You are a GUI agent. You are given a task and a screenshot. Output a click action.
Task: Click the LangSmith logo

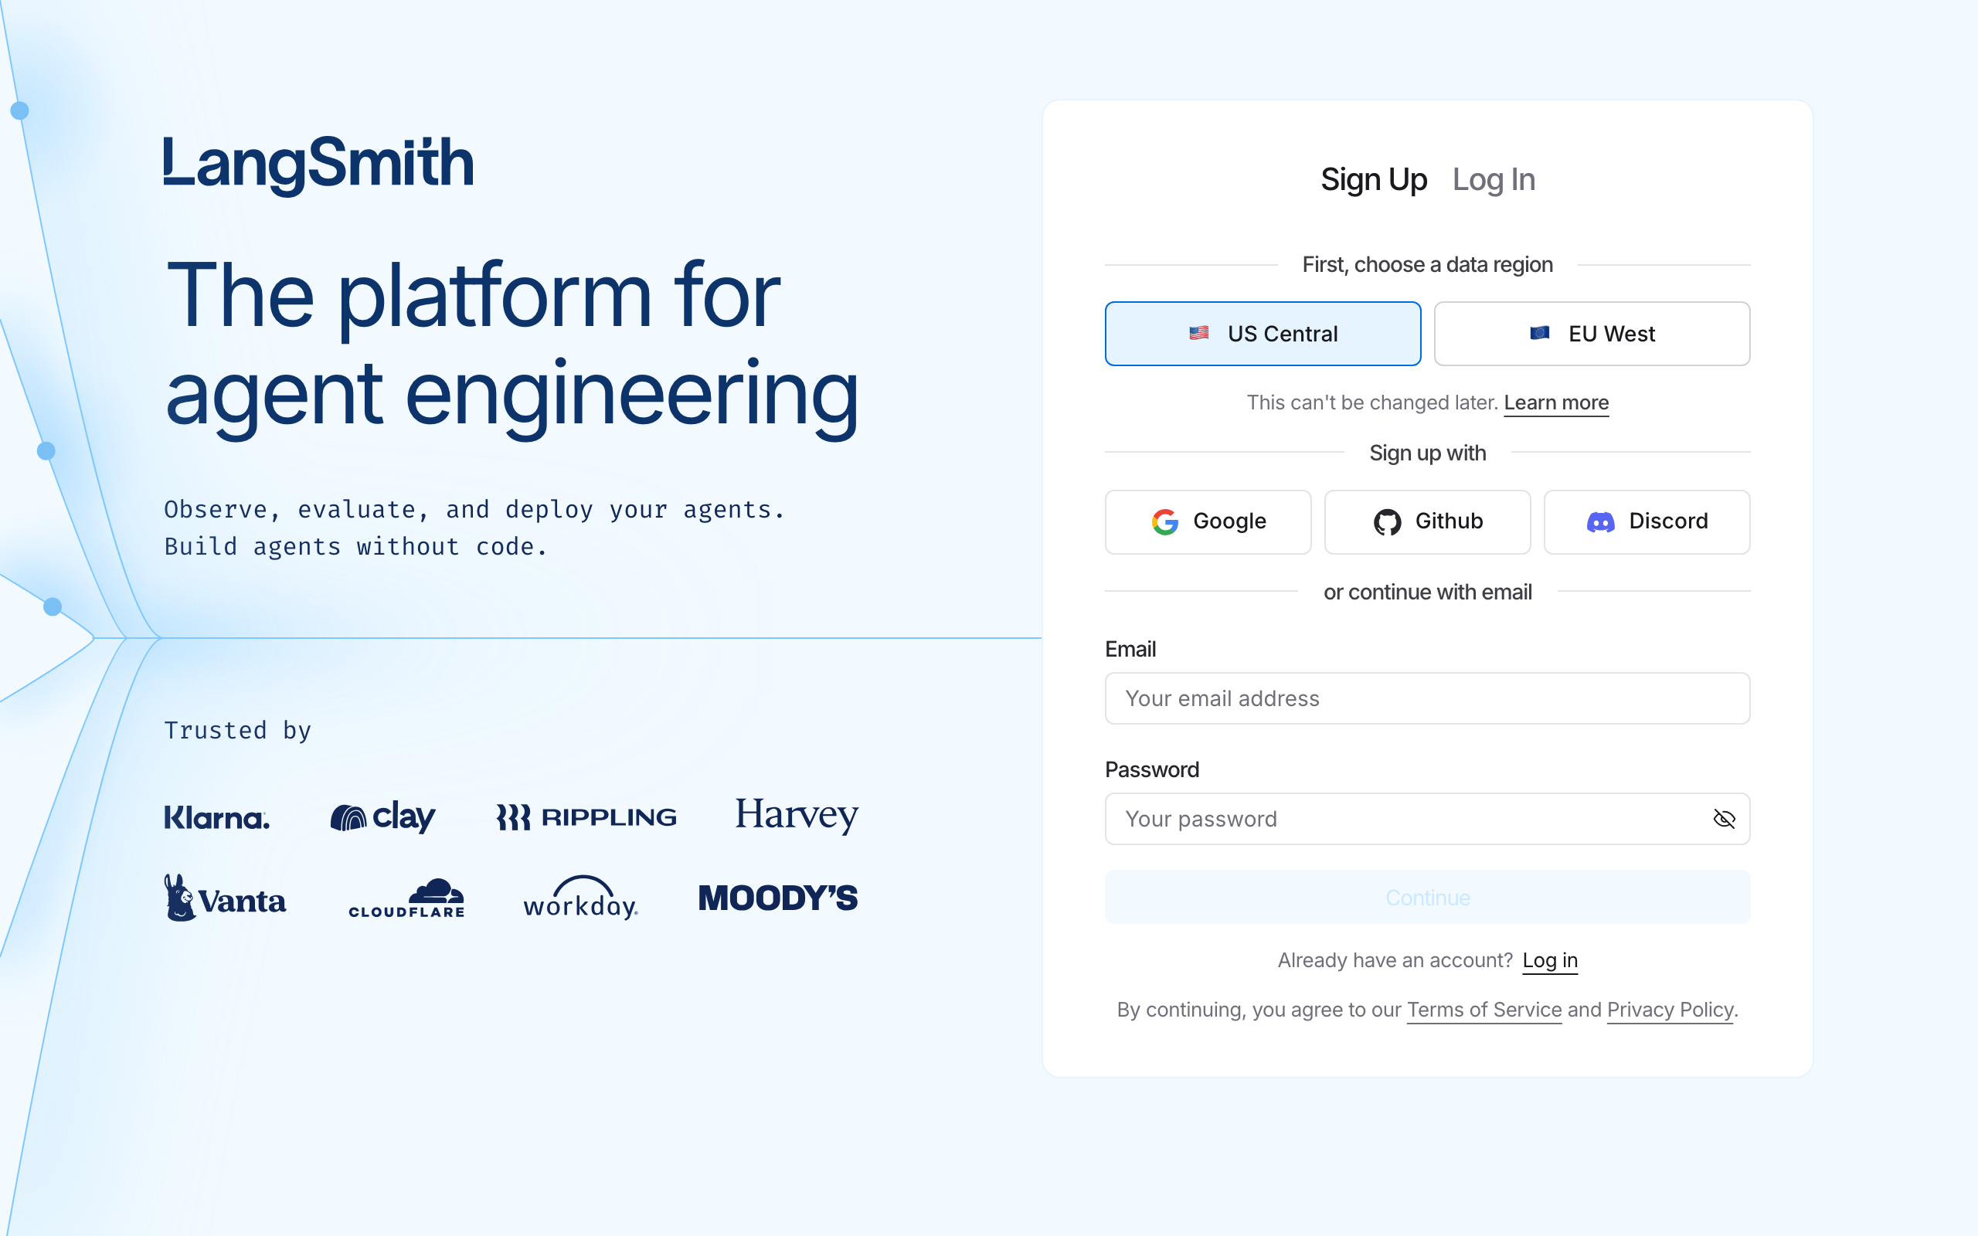pyautogui.click(x=318, y=164)
